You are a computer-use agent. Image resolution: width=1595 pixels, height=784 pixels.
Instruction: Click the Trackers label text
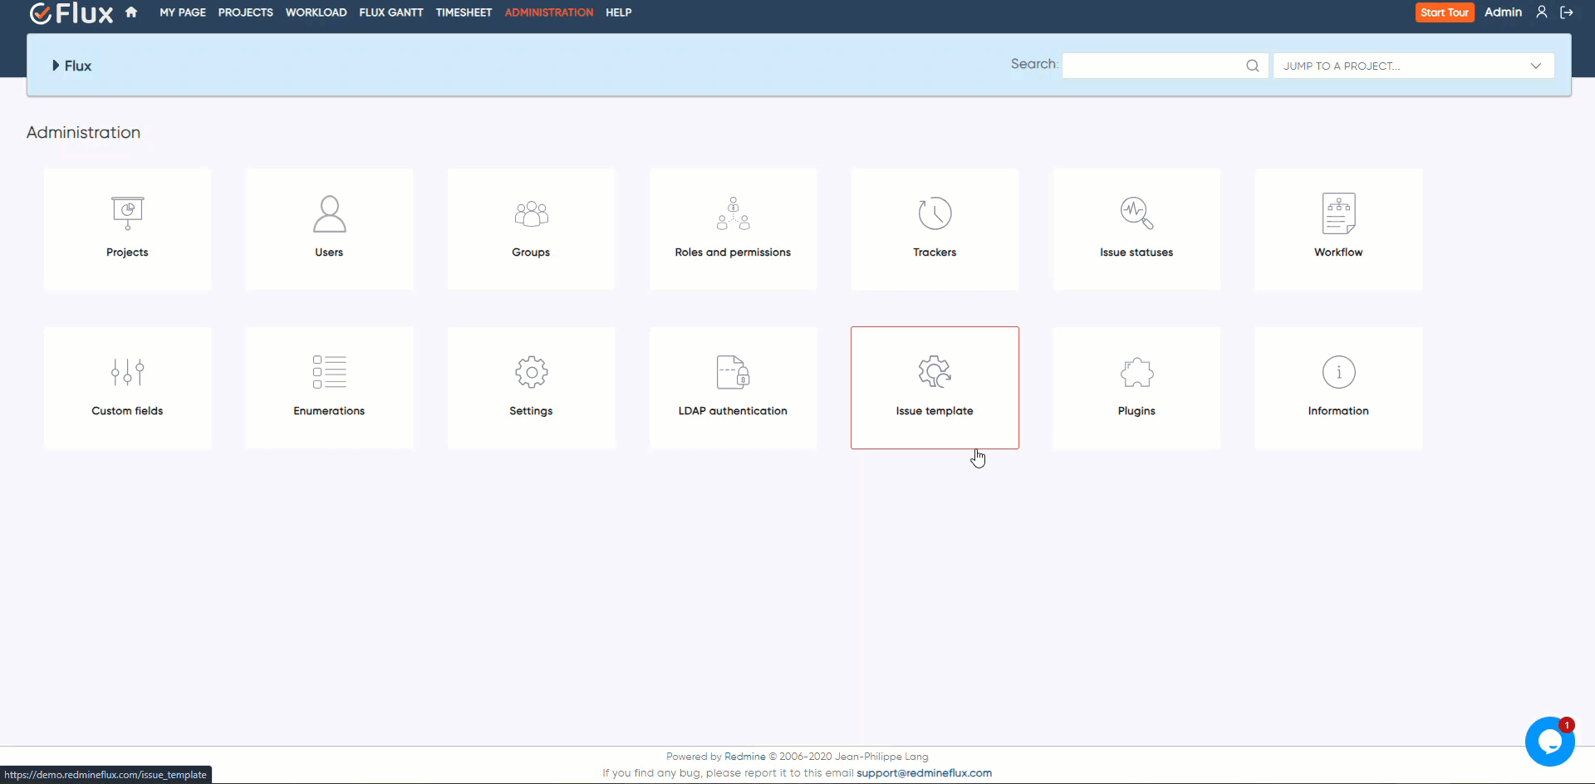click(935, 252)
